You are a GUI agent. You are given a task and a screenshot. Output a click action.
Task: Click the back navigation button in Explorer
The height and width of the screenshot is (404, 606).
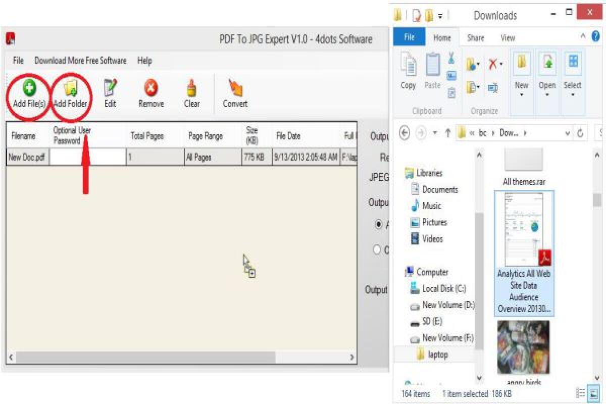(404, 133)
